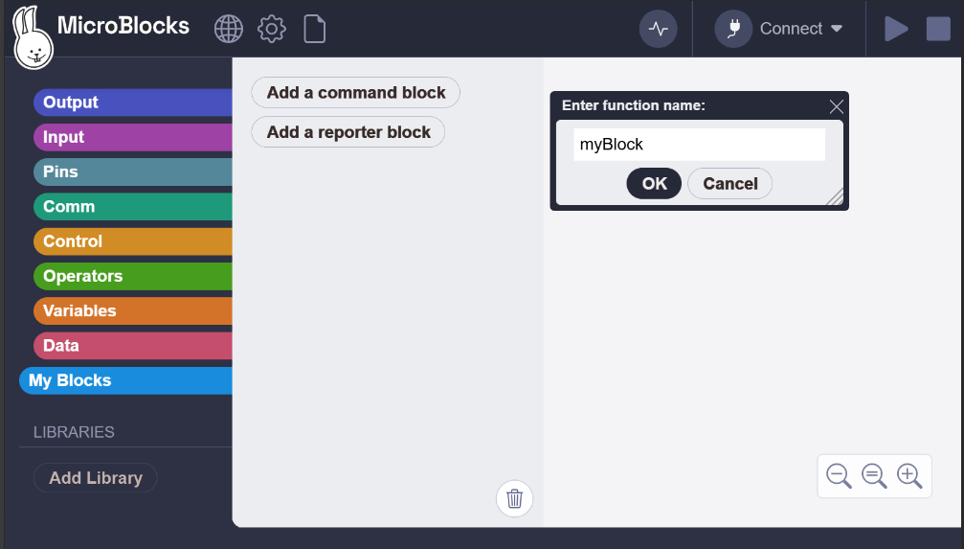Click the function name text field
Image resolution: width=964 pixels, height=549 pixels.
pyautogui.click(x=699, y=145)
